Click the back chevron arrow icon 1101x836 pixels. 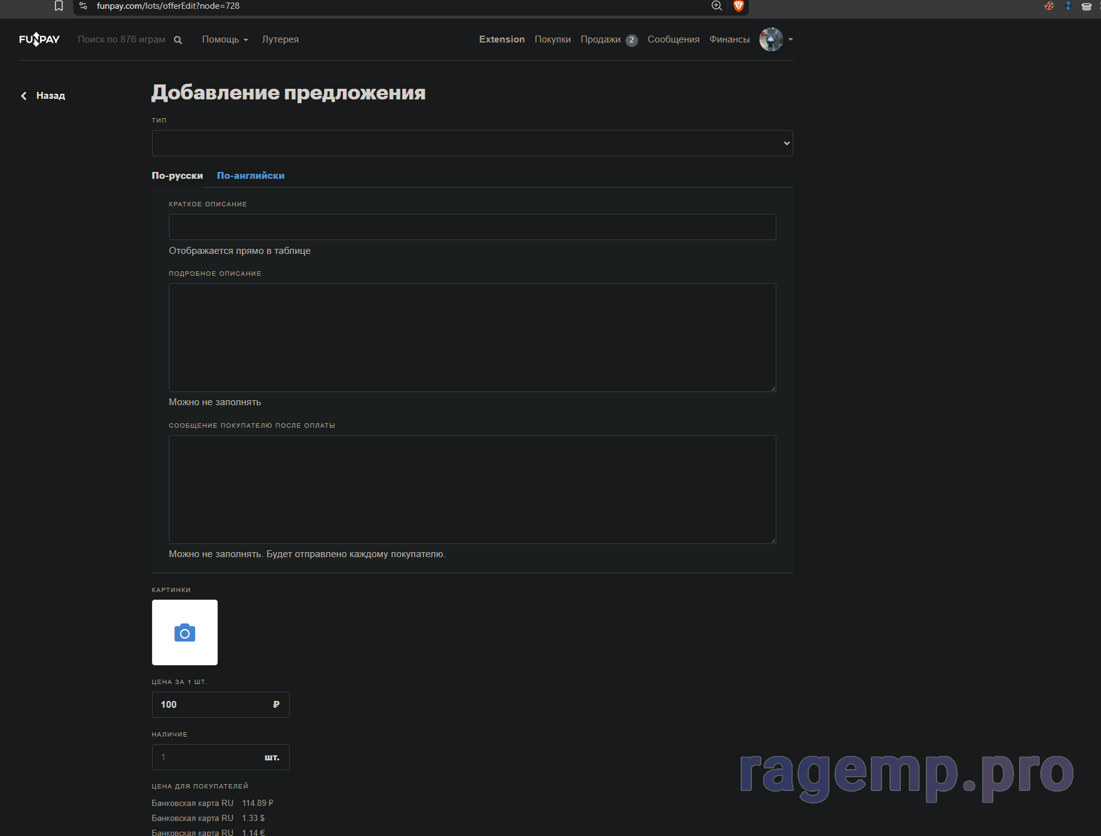tap(24, 96)
